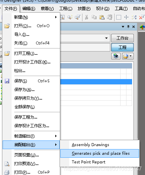The image size is (145, 175).
Task: Click the Rubber Stamp toolbar icon
Action: pyautogui.click(x=110, y=17)
